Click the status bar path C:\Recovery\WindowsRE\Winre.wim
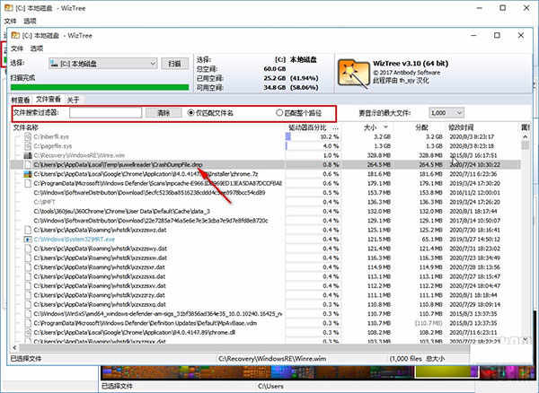This screenshot has height=393, width=539. [272, 359]
